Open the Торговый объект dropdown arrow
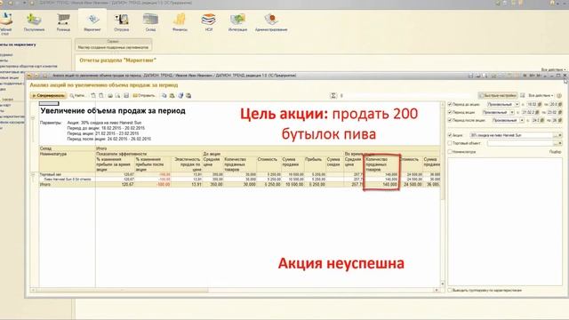 [x=560, y=143]
